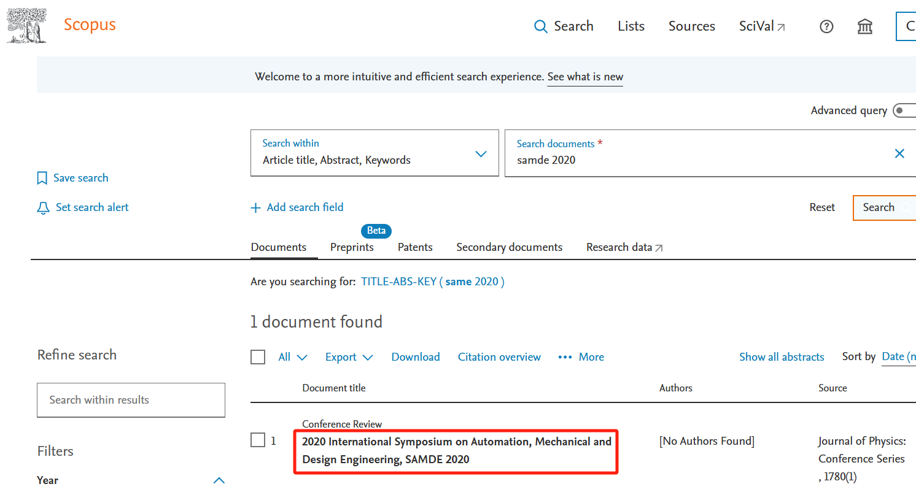Click the TITLE-ABS-KEY ( same 2020 ) suggestion
916x492 pixels.
point(433,282)
